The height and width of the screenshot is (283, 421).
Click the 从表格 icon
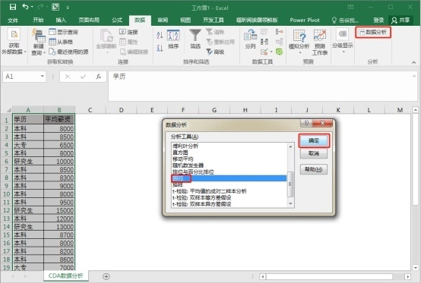click(52, 42)
